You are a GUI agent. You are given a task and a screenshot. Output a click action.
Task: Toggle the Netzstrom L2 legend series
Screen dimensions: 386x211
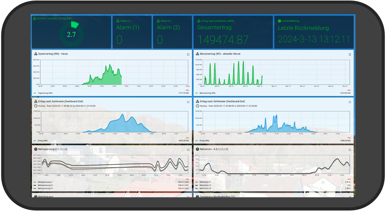tap(205, 185)
